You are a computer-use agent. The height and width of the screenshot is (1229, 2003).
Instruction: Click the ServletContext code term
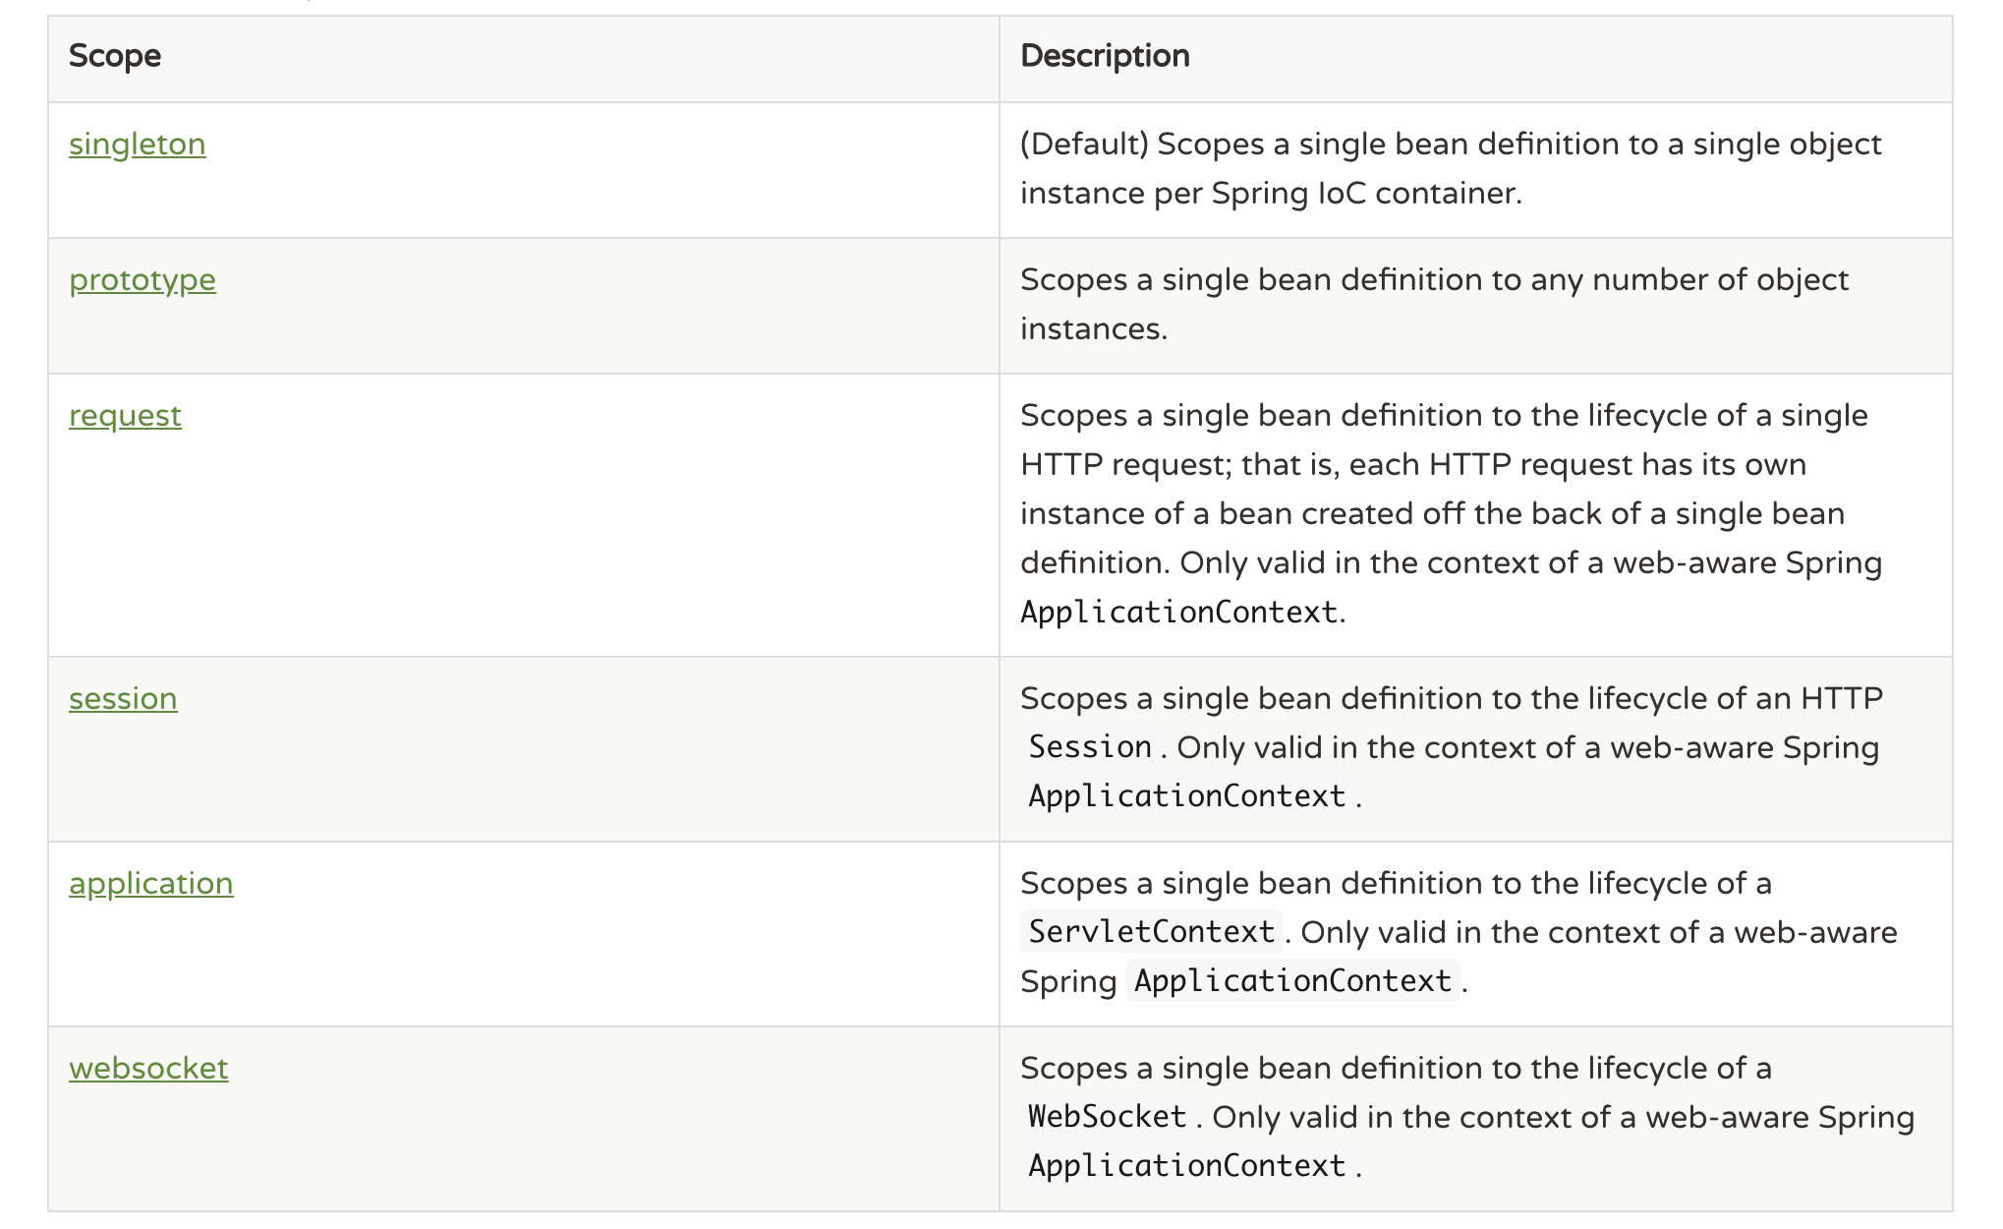1151,932
